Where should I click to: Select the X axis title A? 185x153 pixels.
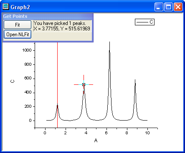click(x=96, y=141)
